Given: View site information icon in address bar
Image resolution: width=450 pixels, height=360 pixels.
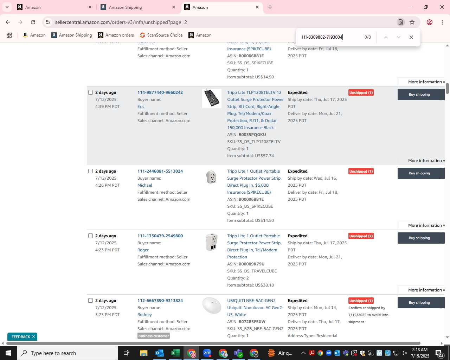Looking at the screenshot, I should (48, 22).
